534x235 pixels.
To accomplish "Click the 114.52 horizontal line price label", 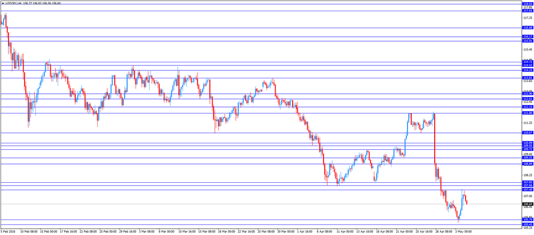I will pyautogui.click(x=528, y=66).
